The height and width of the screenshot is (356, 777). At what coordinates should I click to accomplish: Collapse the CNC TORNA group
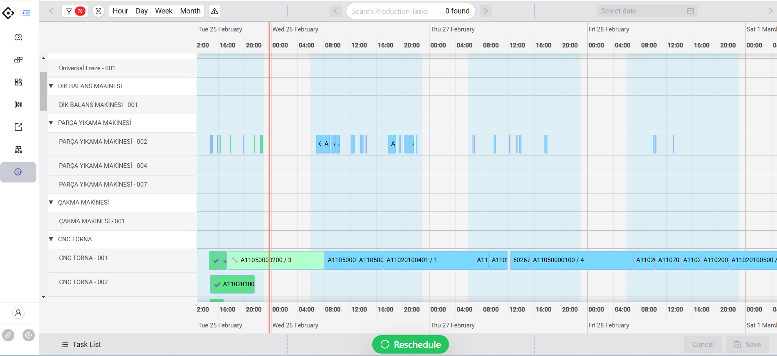(51, 239)
